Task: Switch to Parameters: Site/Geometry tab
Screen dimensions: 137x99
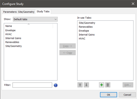Action: pyautogui.click(x=19, y=12)
